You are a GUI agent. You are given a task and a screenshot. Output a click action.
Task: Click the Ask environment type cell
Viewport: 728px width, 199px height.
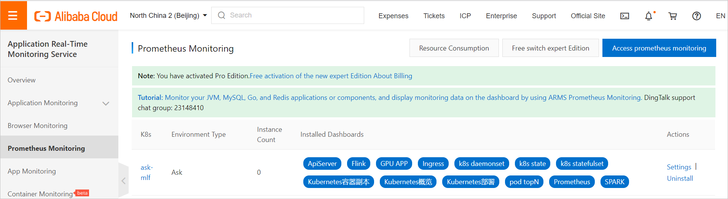click(177, 172)
